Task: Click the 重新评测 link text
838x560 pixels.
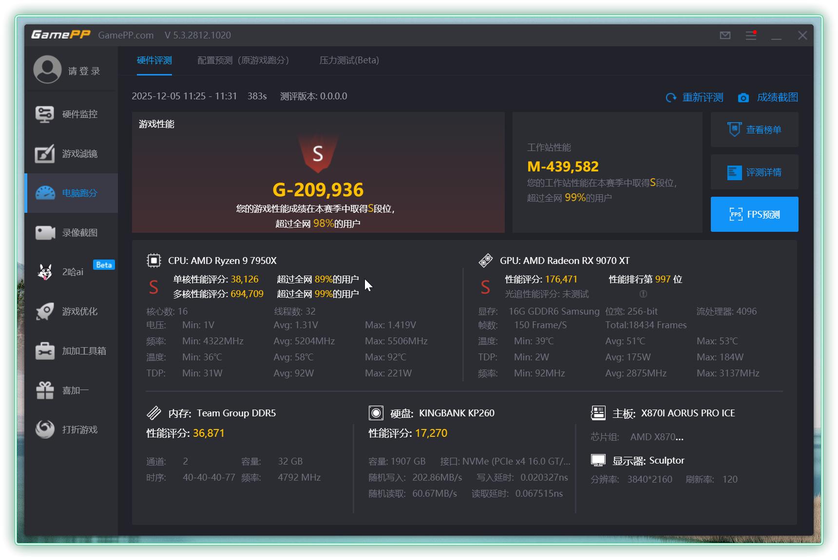Action: point(703,97)
